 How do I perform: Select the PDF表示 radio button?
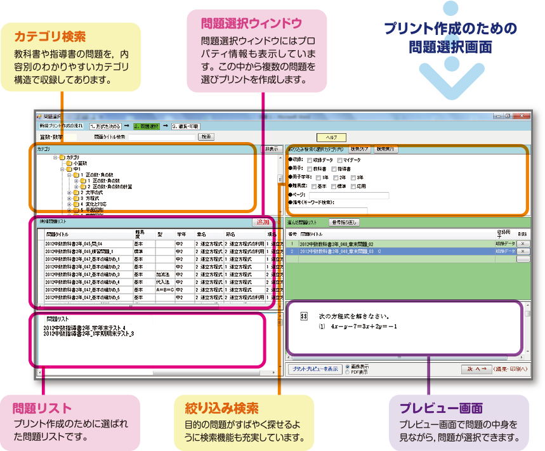point(346,372)
